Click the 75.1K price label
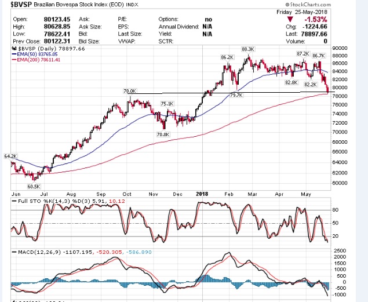 tap(167, 104)
